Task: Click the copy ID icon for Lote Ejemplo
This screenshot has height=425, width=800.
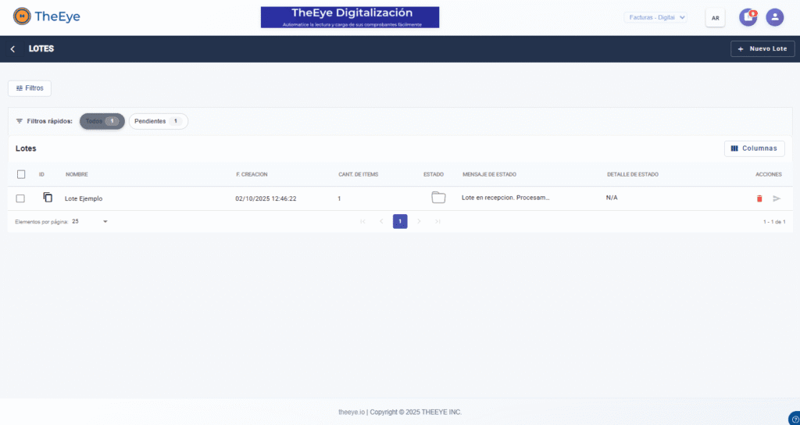Action: [x=48, y=198]
